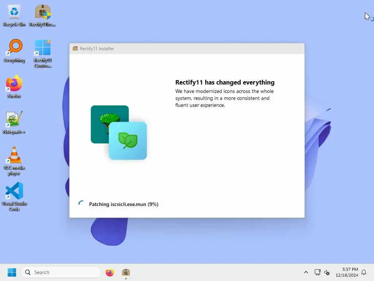Screen dimensions: 374x281
Task: Select the Rectify11 Control Center desktop shortcut
Action: click(x=42, y=54)
